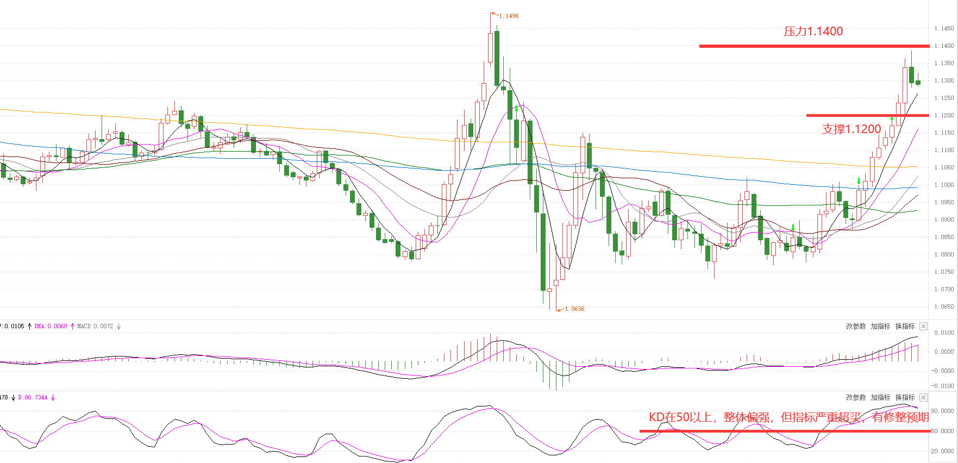Click the -0.0100 MACD axis label
Screen dimensions: 958x463
[943, 386]
